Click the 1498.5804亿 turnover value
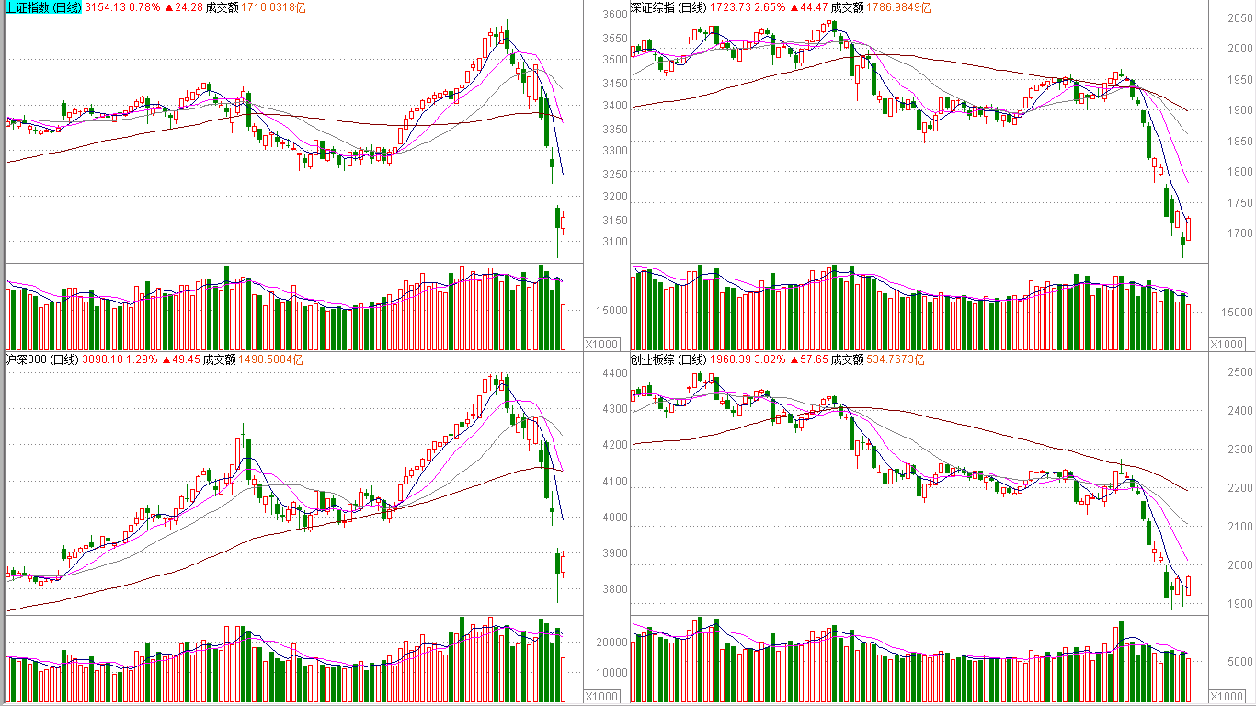This screenshot has height=706, width=1256. coord(270,359)
